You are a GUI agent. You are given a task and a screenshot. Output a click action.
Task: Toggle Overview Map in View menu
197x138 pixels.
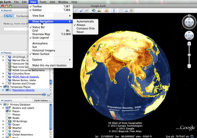pyautogui.click(x=51, y=34)
